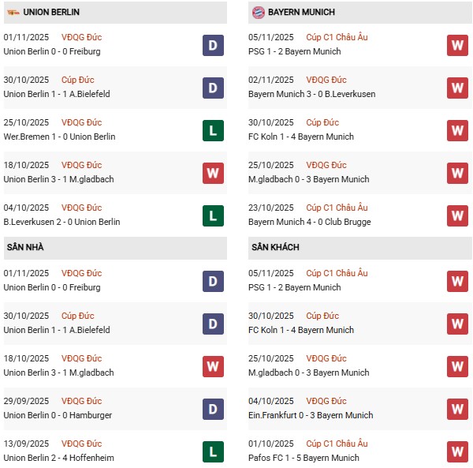This screenshot has width=473, height=468.
Task: Select the SÂN NHÀ section header
Action: pos(26,248)
